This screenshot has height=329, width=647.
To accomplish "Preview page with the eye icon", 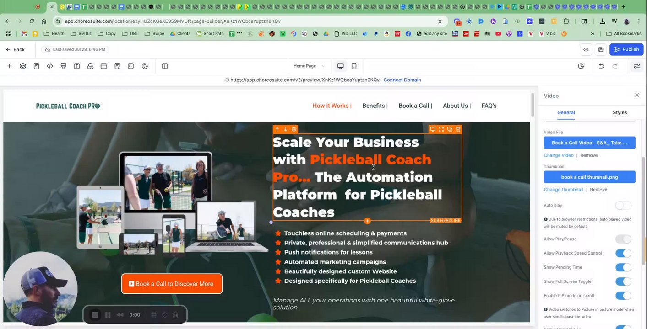I will [x=586, y=49].
